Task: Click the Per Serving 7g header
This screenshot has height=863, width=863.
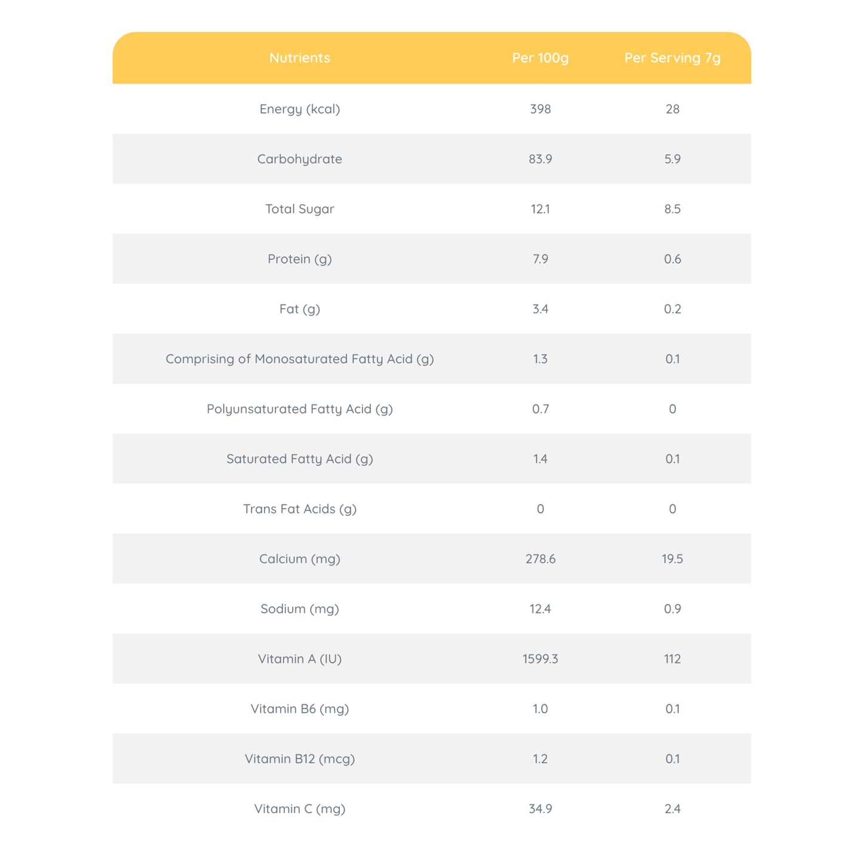Action: coord(672,58)
